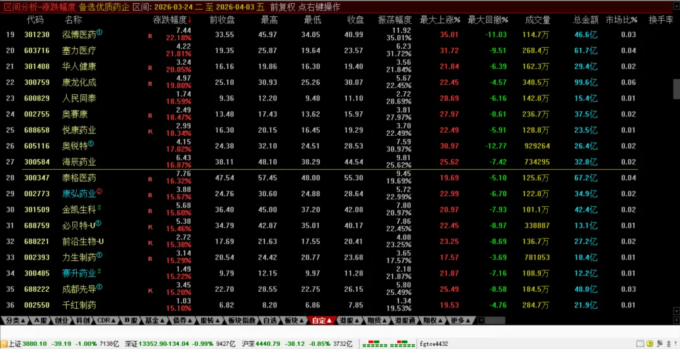This screenshot has height=349, width=680.
Task: Click the yellow up-arrow circle status icon
Action: click(x=650, y=344)
